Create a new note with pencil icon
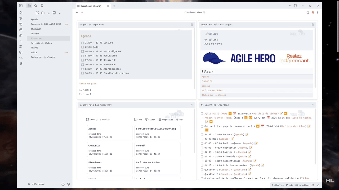339x190 pixels. pyautogui.click(x=37, y=13)
